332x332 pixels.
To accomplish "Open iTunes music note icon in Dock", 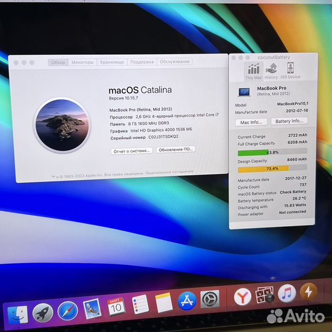I will 287,293.
